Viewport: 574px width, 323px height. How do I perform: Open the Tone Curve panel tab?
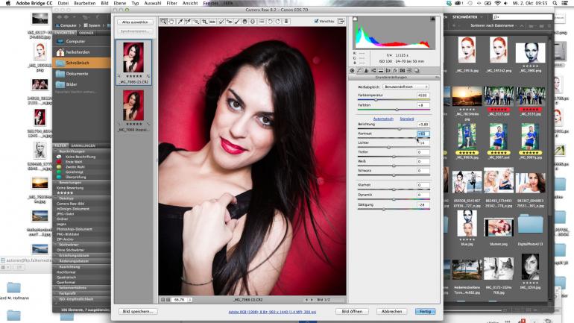click(x=359, y=70)
